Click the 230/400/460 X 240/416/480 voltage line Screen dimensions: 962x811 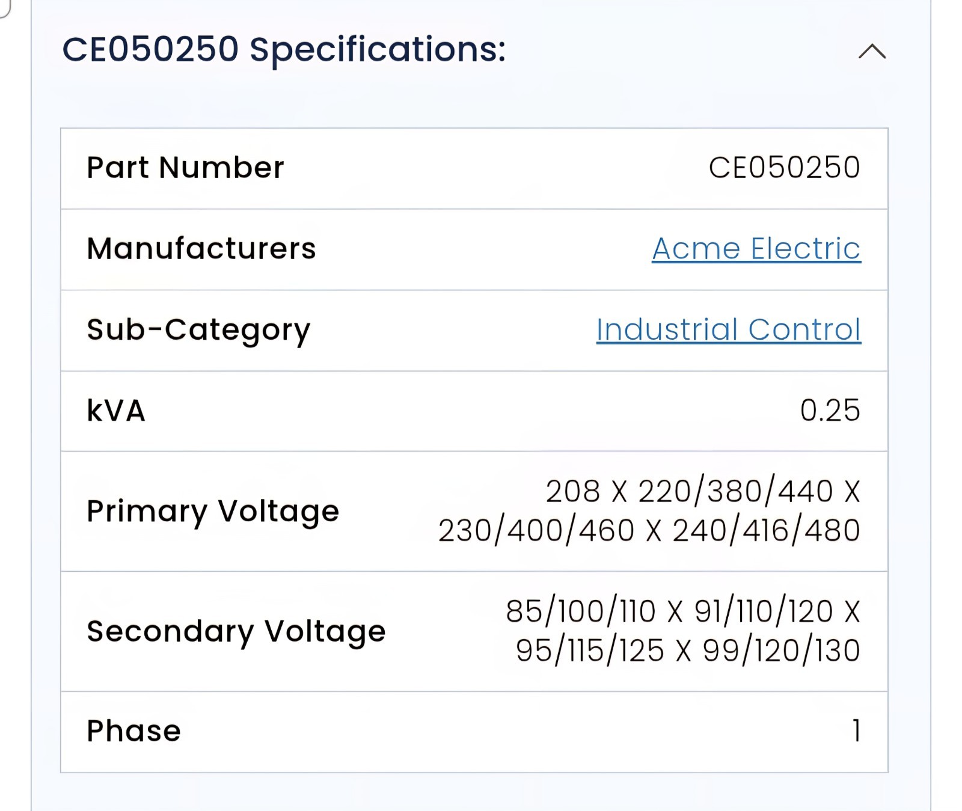coord(649,530)
